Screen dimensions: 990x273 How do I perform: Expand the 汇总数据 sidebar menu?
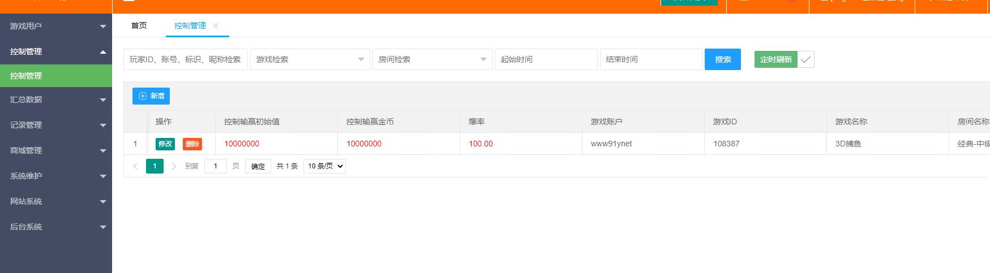pyautogui.click(x=56, y=99)
